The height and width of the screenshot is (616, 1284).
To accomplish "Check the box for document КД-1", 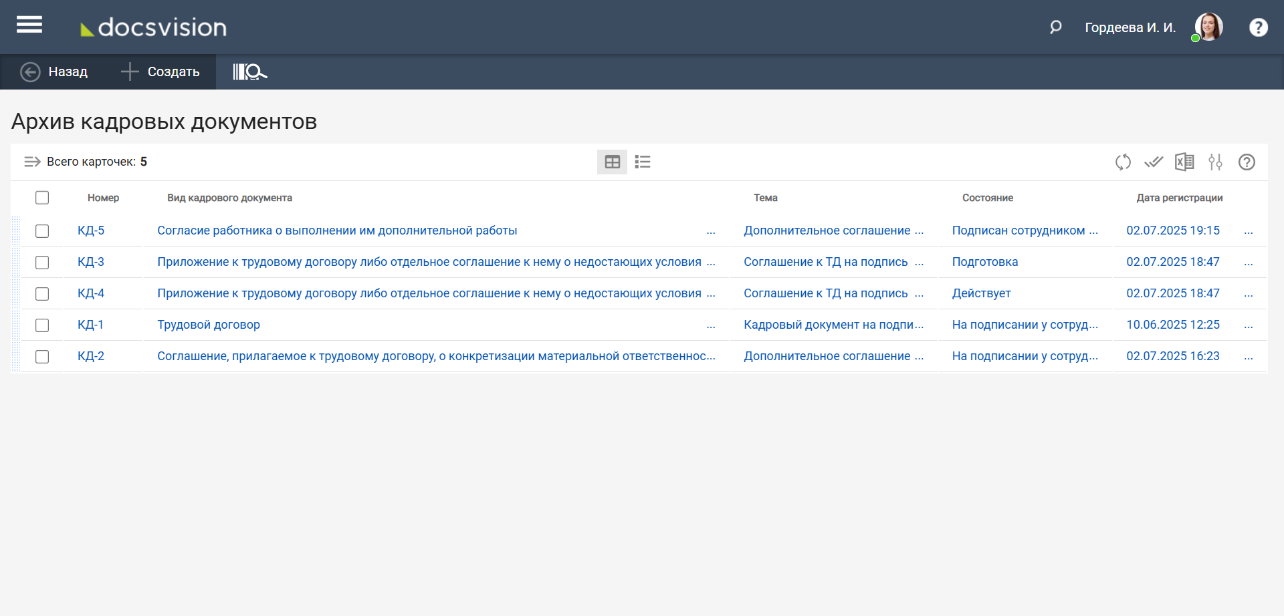I will pos(42,325).
